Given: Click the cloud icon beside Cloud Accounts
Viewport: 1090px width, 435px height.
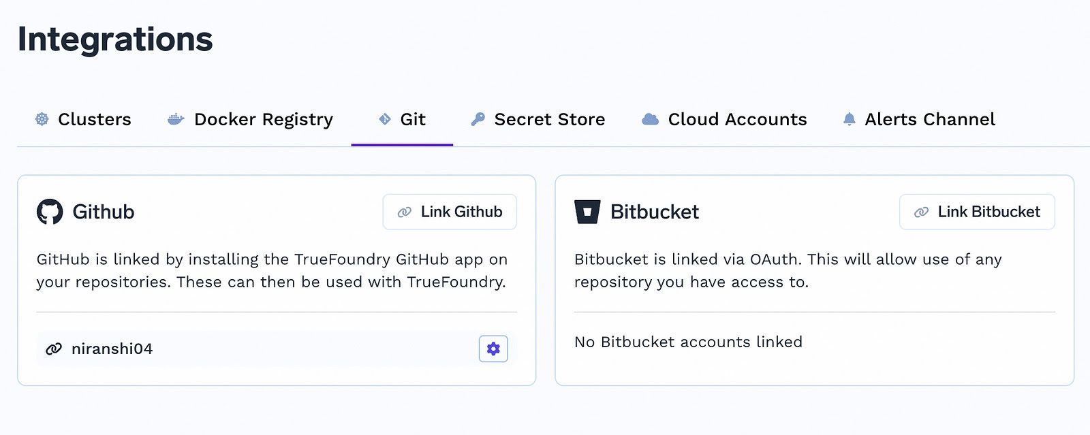Looking at the screenshot, I should (651, 119).
